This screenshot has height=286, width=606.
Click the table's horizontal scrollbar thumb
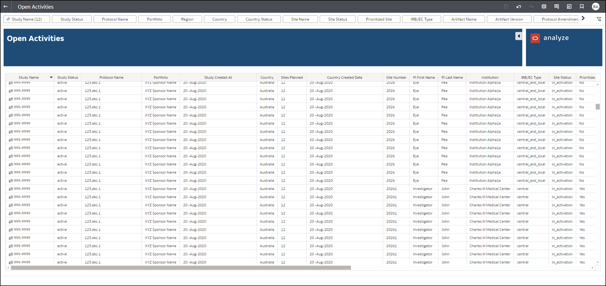(x=180, y=267)
